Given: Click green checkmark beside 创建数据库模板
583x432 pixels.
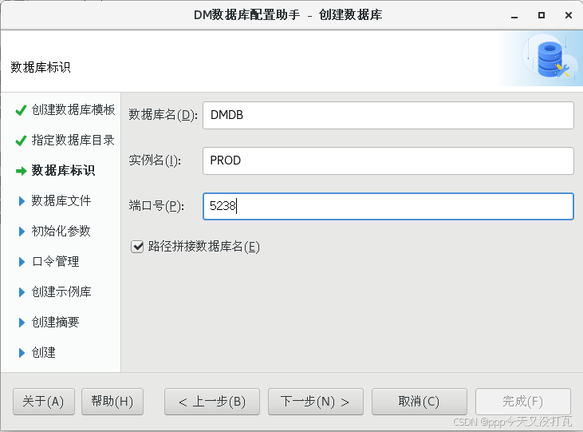Looking at the screenshot, I should click(21, 110).
